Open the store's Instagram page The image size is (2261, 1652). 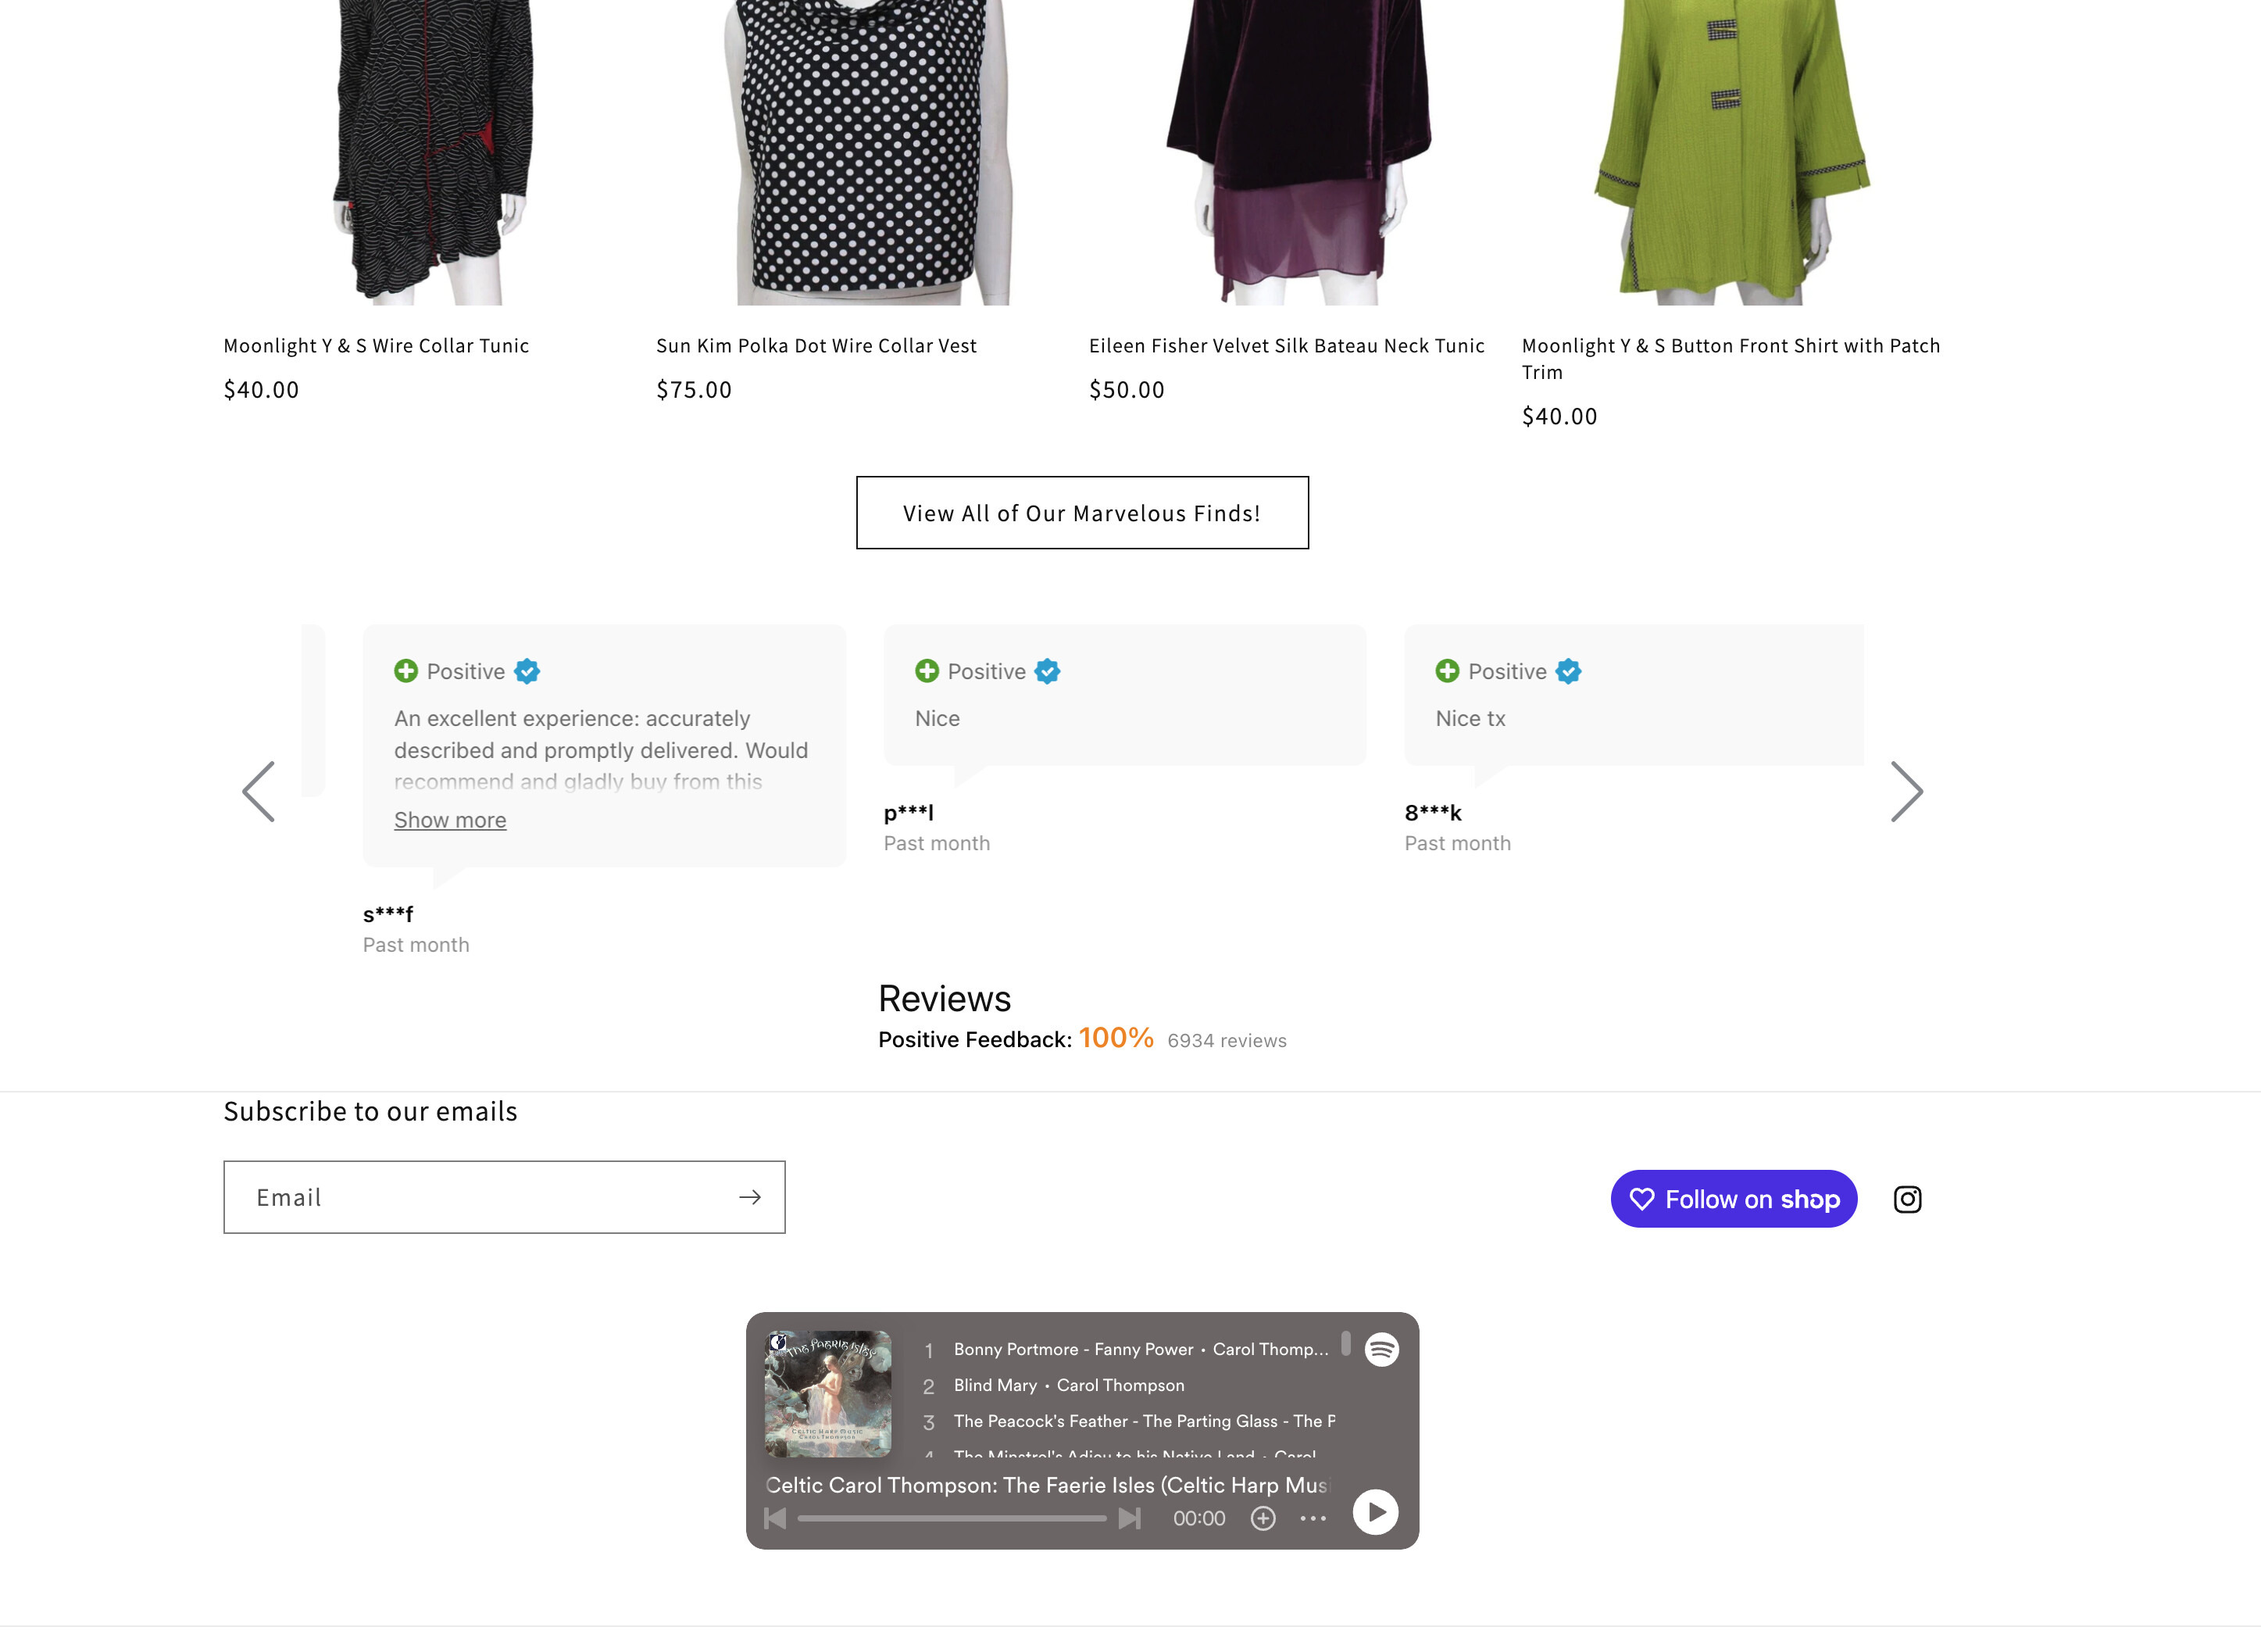pyautogui.click(x=1907, y=1199)
